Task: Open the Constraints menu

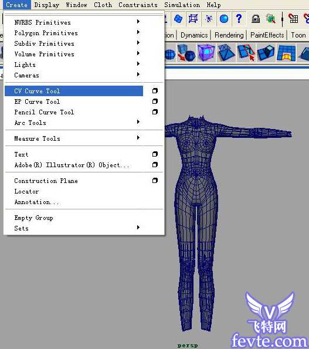Action: 138,5
